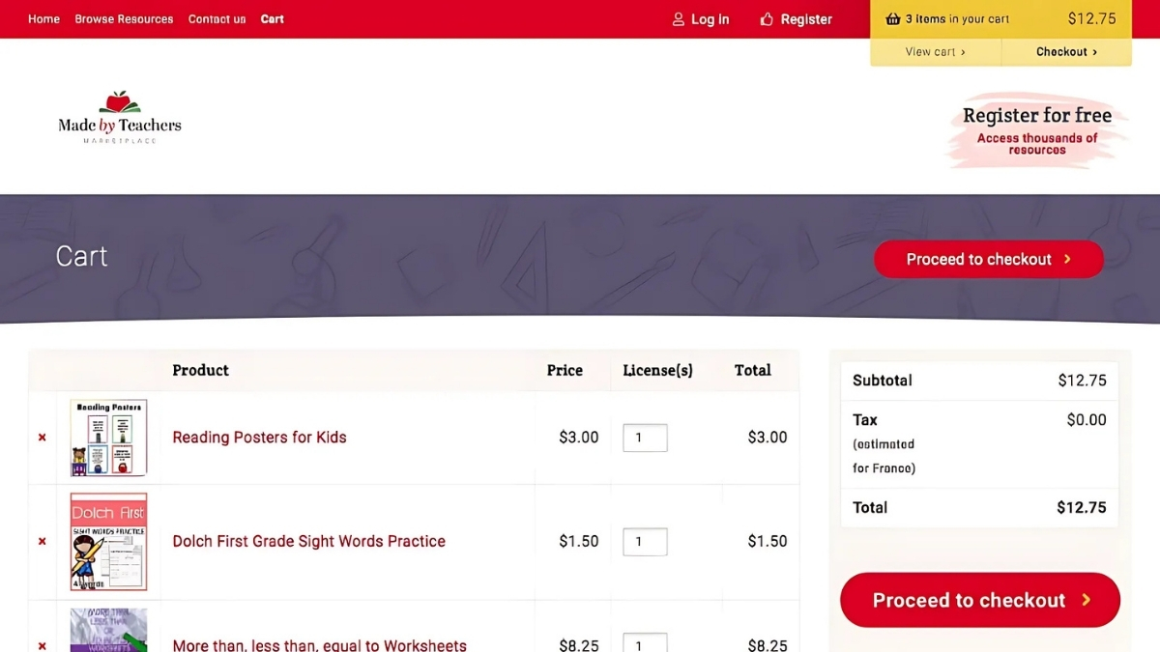Remove Dolch First Grade Sight Words item
1160x652 pixels.
43,542
